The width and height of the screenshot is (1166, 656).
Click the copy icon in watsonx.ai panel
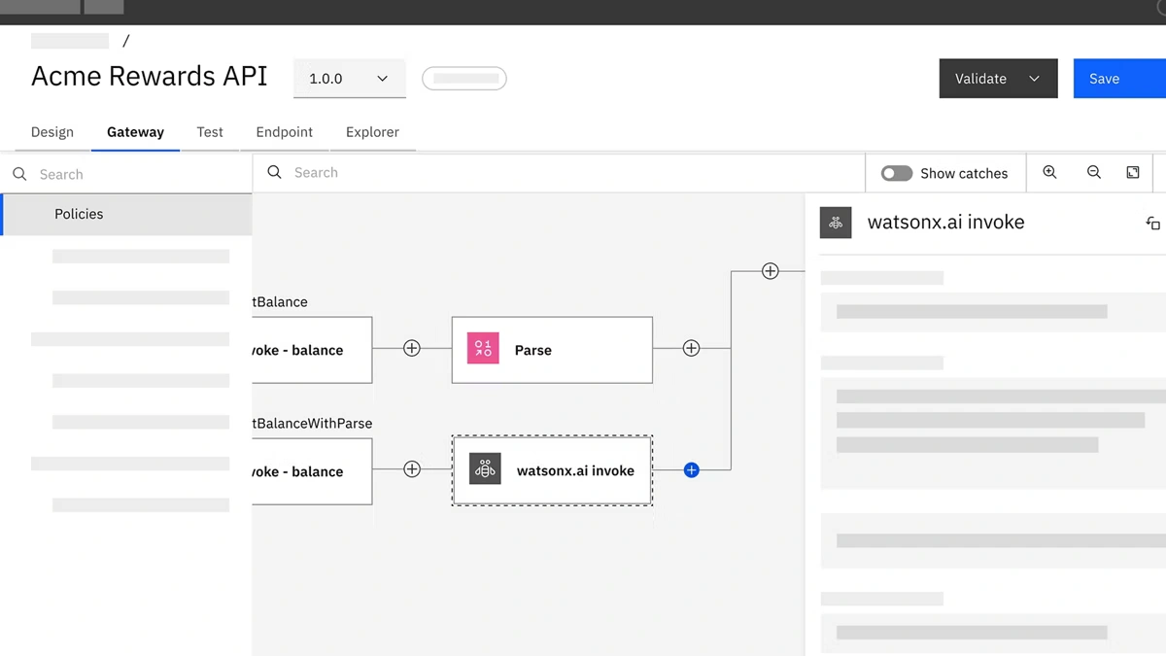coord(1152,223)
